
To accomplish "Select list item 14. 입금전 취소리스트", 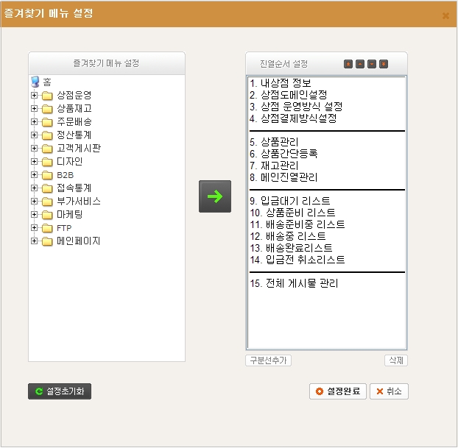I will click(326, 260).
